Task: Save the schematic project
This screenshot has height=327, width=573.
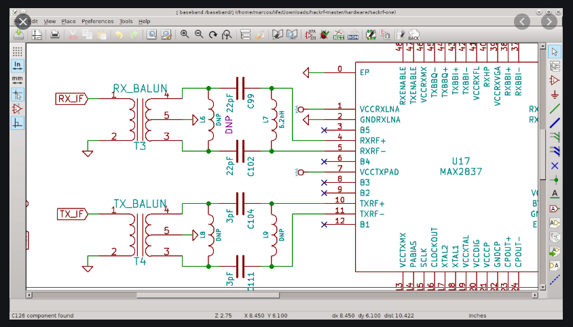Action: point(18,35)
